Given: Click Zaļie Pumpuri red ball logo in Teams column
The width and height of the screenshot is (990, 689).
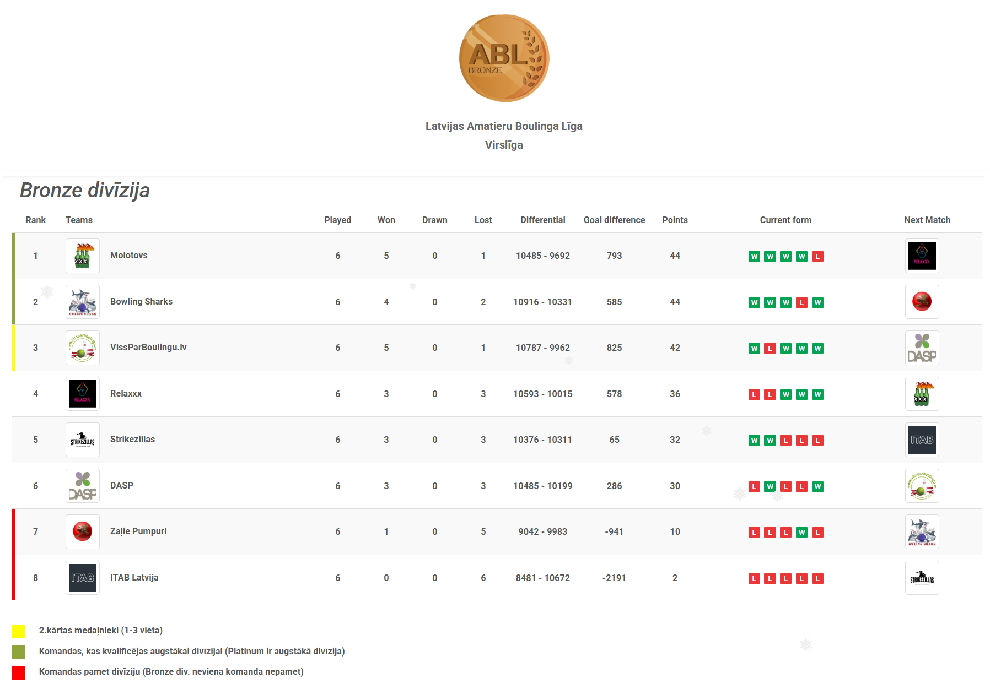Looking at the screenshot, I should (x=83, y=531).
